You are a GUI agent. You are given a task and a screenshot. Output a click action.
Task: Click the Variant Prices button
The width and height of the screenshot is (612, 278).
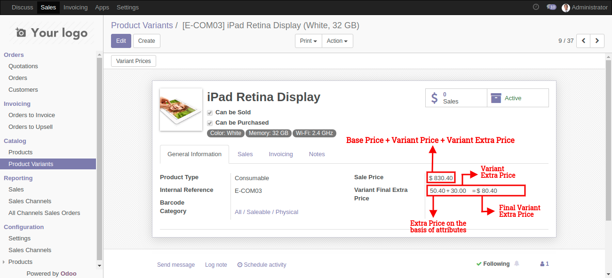(x=133, y=61)
